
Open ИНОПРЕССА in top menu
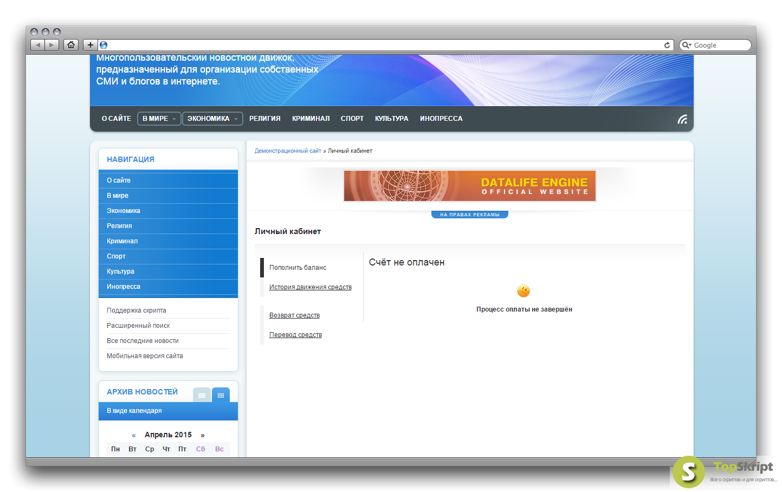click(x=441, y=119)
